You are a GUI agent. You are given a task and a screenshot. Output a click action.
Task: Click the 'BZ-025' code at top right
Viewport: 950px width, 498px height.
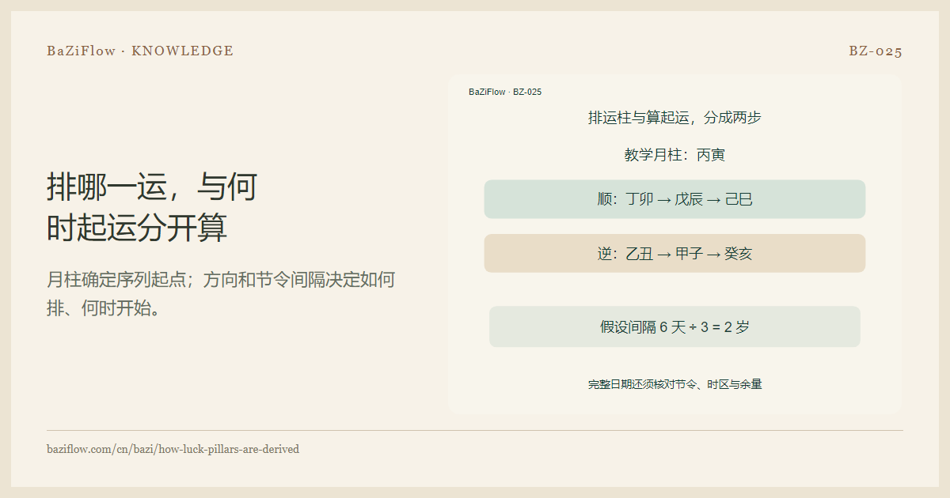[x=876, y=51]
